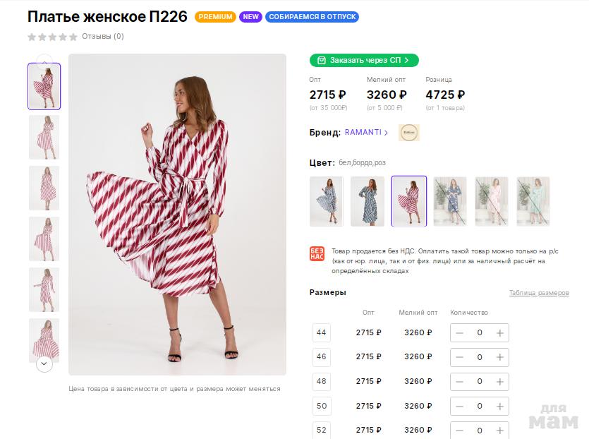Open the Таблица размеров link
The image size is (589, 439).
(x=539, y=293)
